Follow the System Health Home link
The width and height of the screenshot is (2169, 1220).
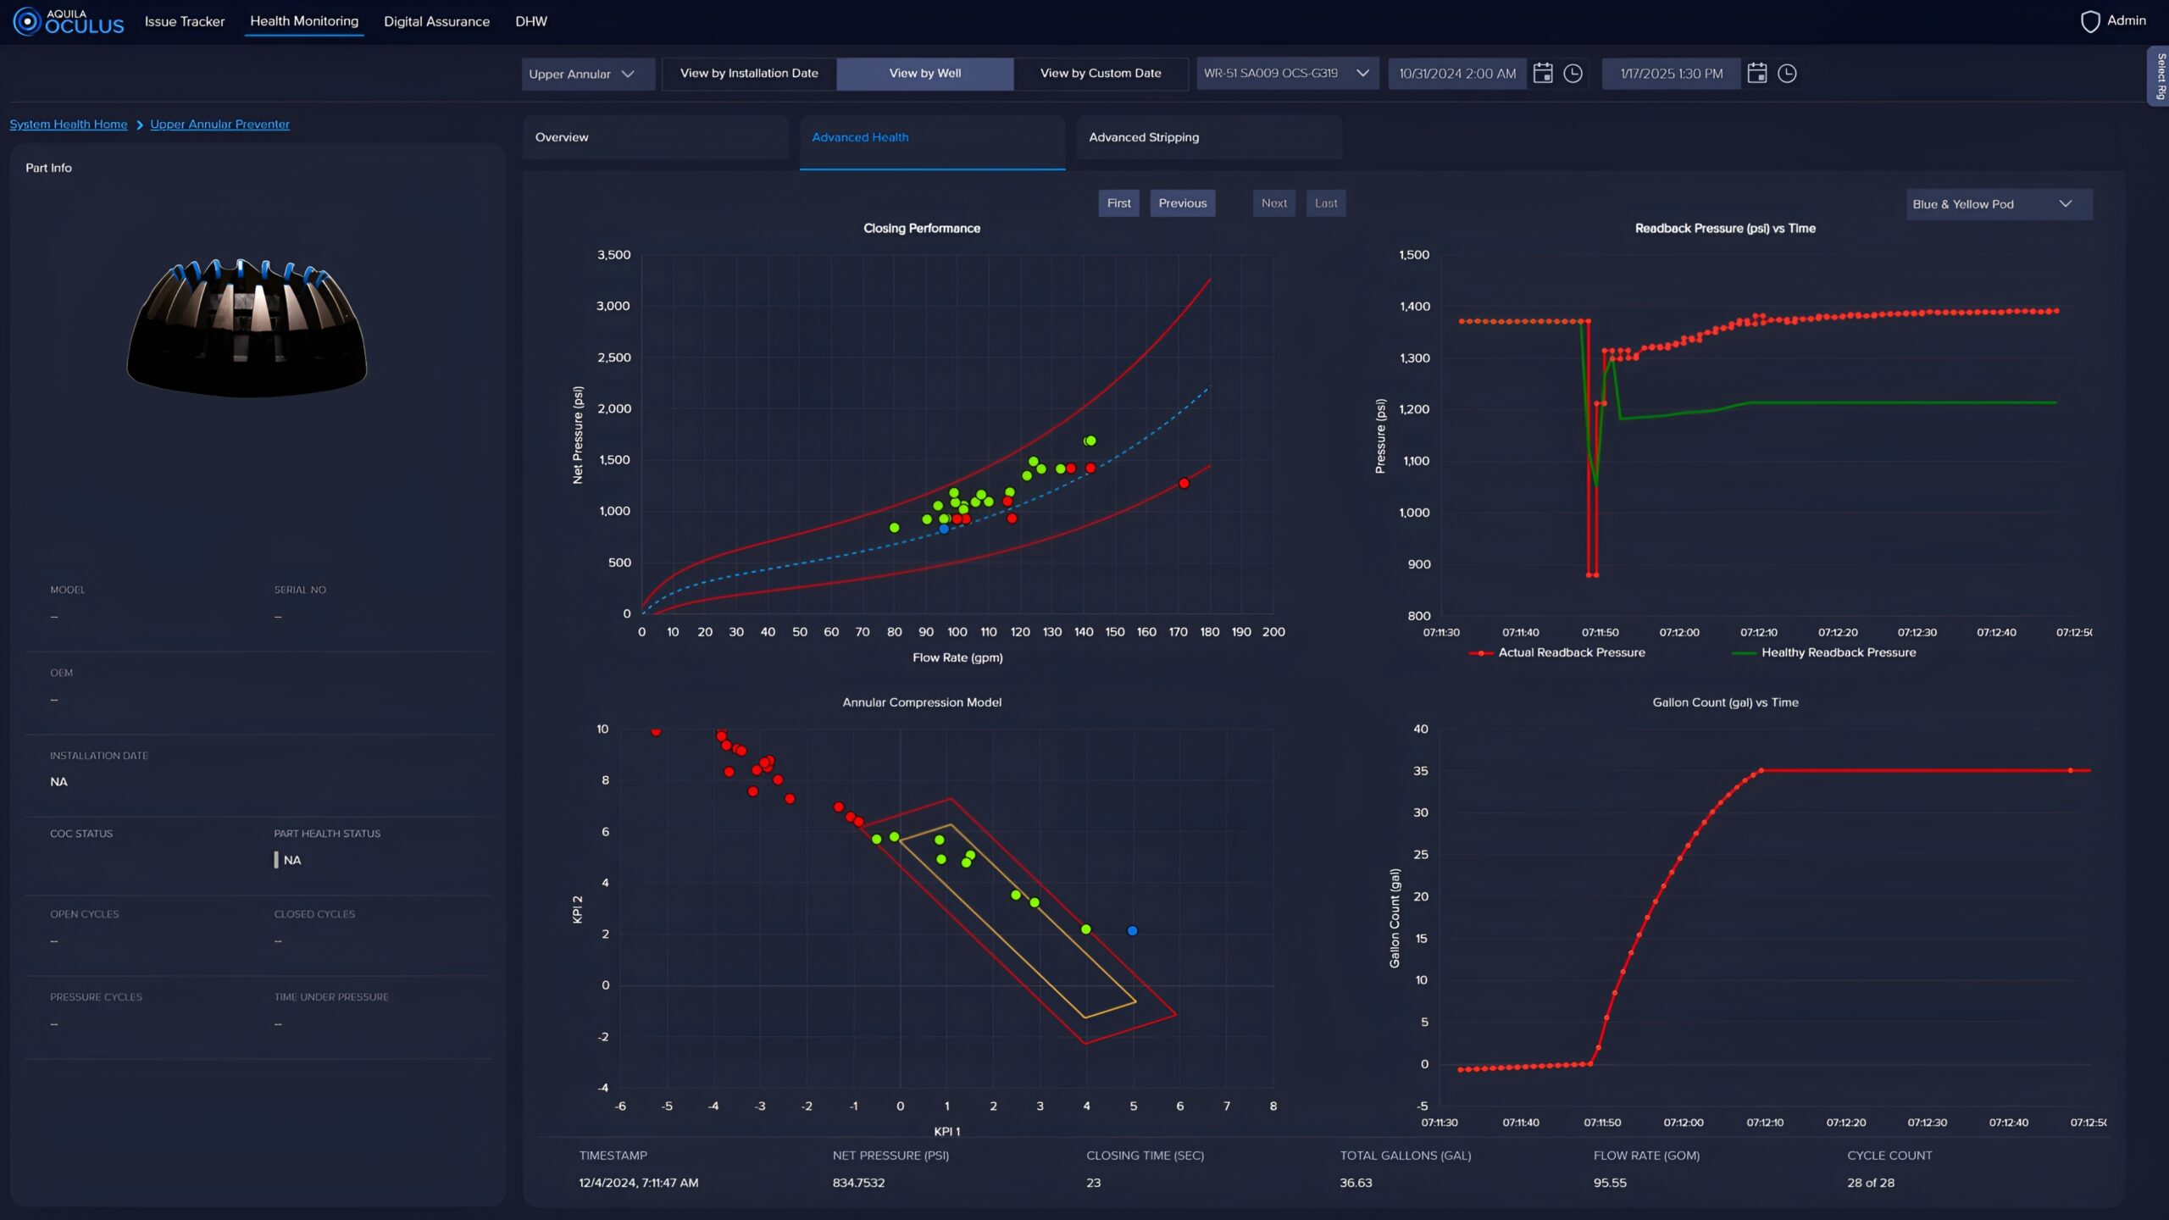(x=69, y=125)
